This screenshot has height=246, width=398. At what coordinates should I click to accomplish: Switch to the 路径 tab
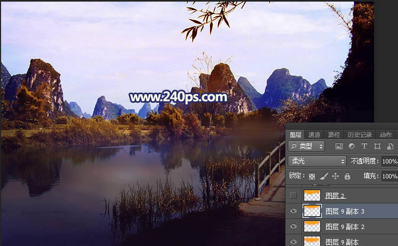click(x=334, y=135)
